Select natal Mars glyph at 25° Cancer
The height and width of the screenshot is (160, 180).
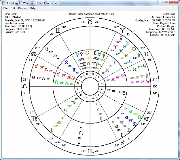coord(58,74)
